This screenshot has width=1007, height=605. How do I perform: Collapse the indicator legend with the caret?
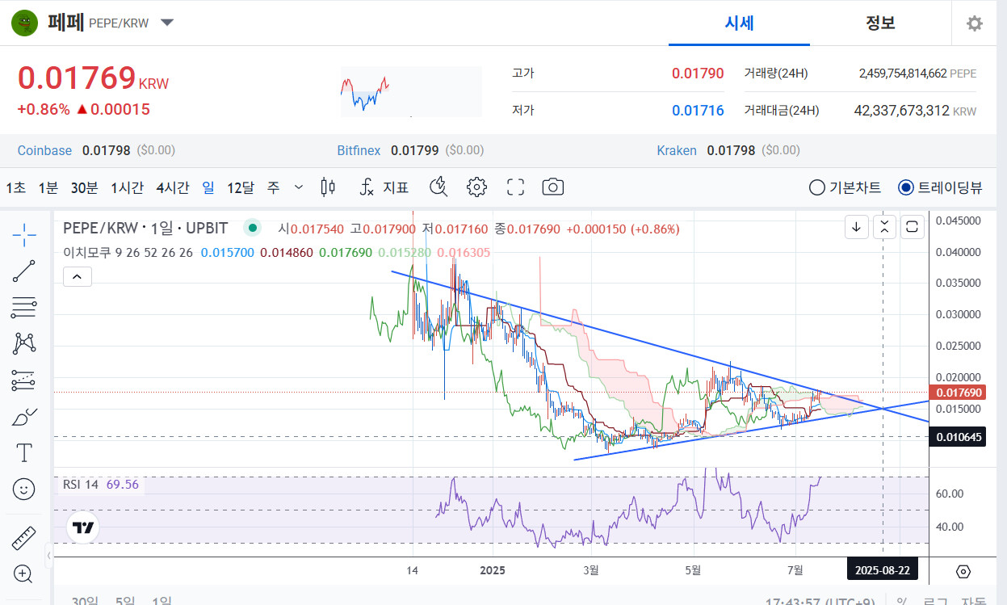(x=77, y=277)
